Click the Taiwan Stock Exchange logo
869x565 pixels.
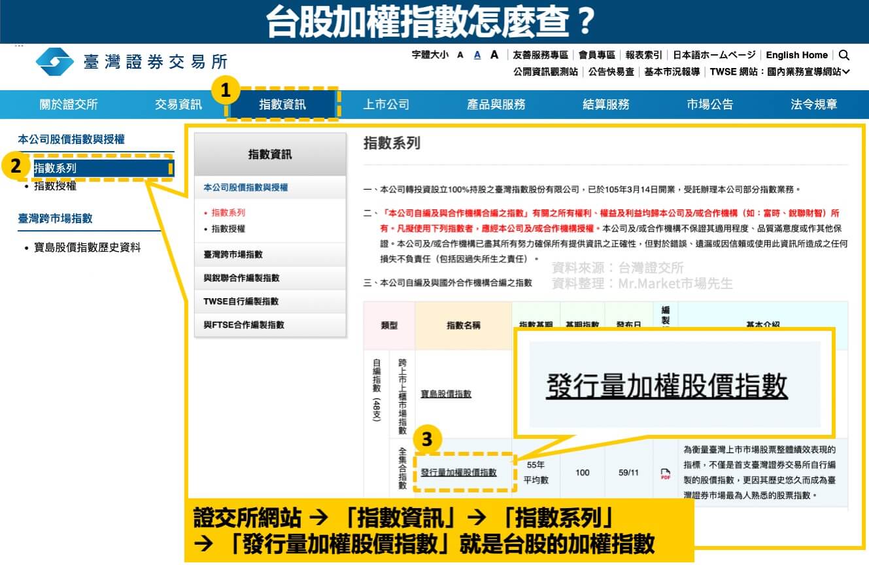click(x=131, y=61)
